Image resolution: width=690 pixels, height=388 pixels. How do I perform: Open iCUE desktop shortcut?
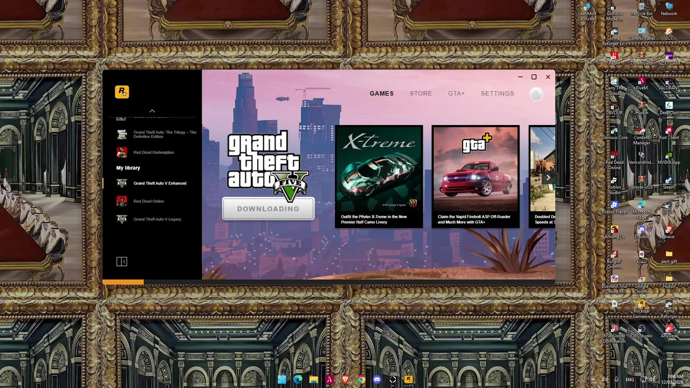[x=669, y=207]
